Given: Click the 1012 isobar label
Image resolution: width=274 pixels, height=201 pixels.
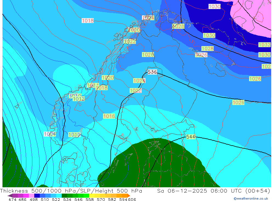Looking at the screenshot, I should coord(79,99).
